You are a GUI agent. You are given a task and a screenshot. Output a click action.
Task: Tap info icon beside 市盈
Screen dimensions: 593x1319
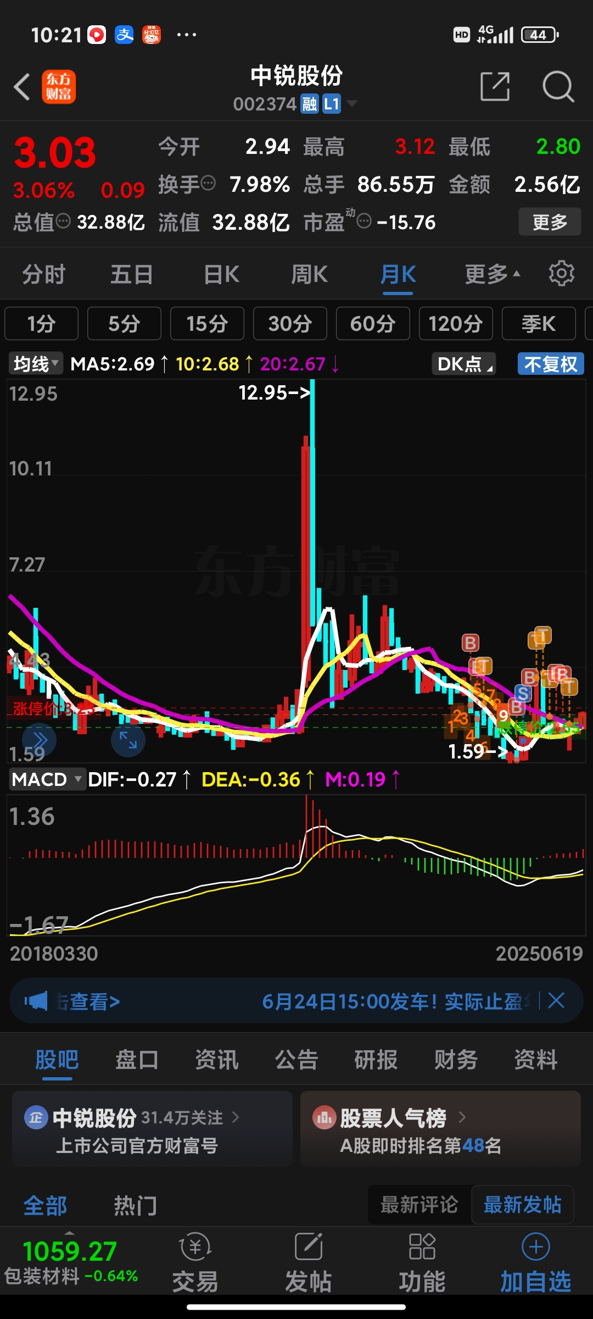[x=364, y=221]
